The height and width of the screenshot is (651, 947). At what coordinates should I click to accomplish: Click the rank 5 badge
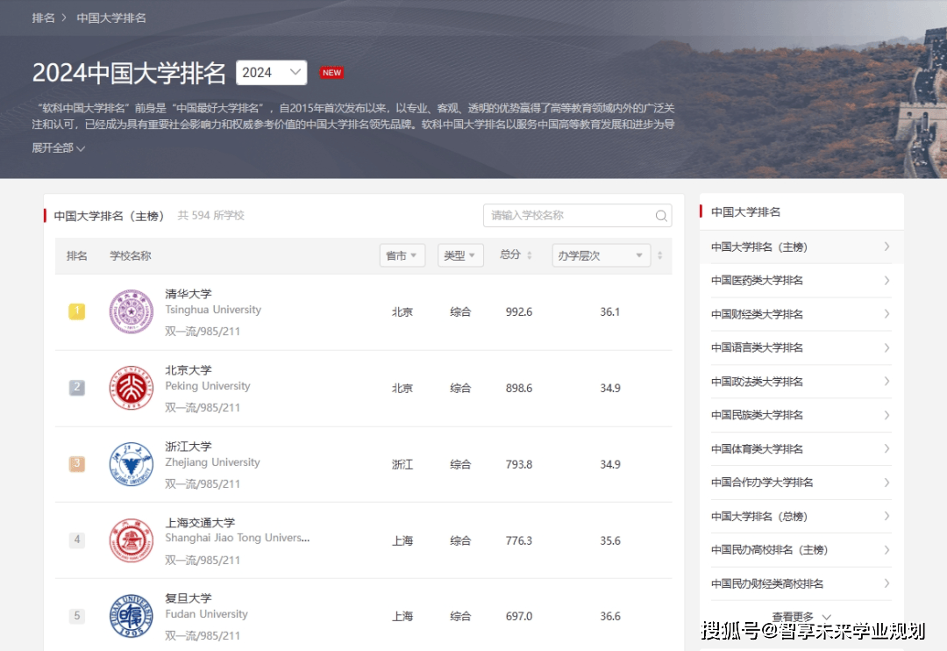coord(76,616)
